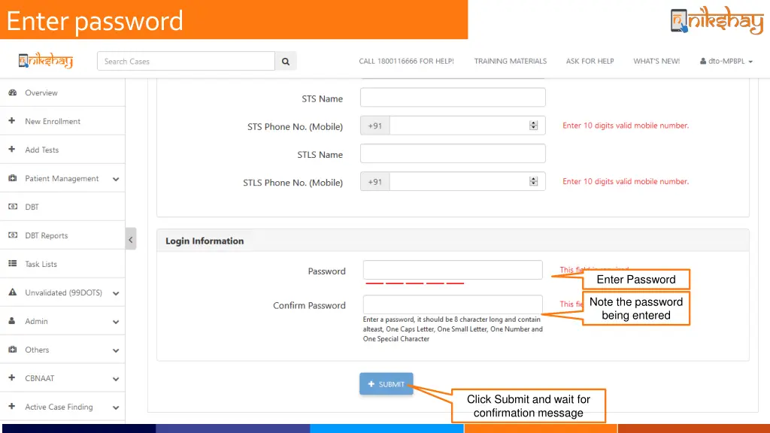Click the DBT Reports money icon
The height and width of the screenshot is (433, 770).
coord(13,235)
